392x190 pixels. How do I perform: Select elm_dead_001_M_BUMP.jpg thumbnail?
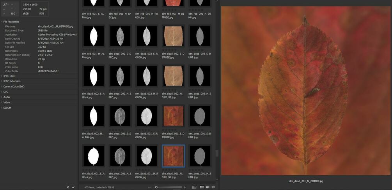pos(200,156)
